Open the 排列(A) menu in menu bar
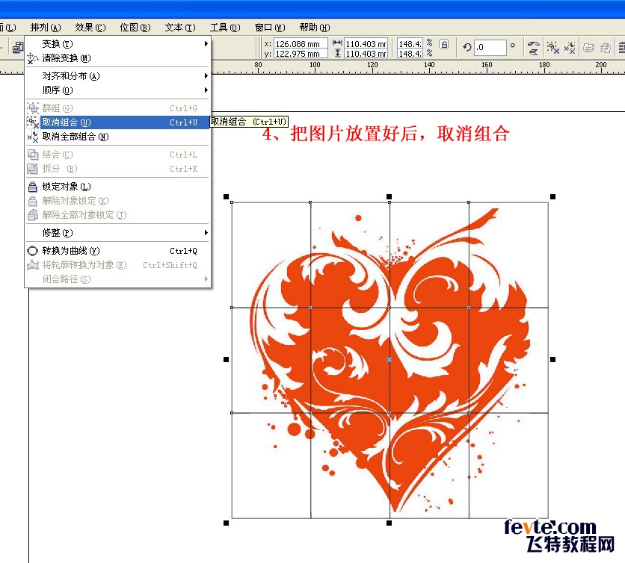The width and height of the screenshot is (625, 563). 46,28
